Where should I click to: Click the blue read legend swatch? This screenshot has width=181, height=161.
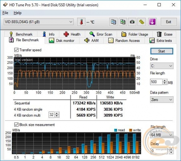pos(116,130)
